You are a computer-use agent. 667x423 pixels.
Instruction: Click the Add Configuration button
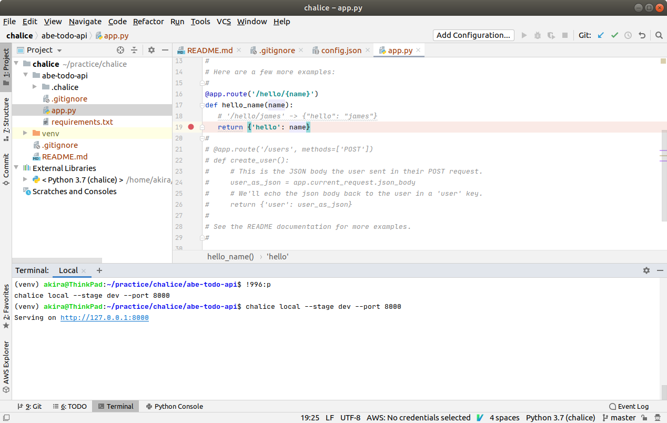[x=473, y=35]
